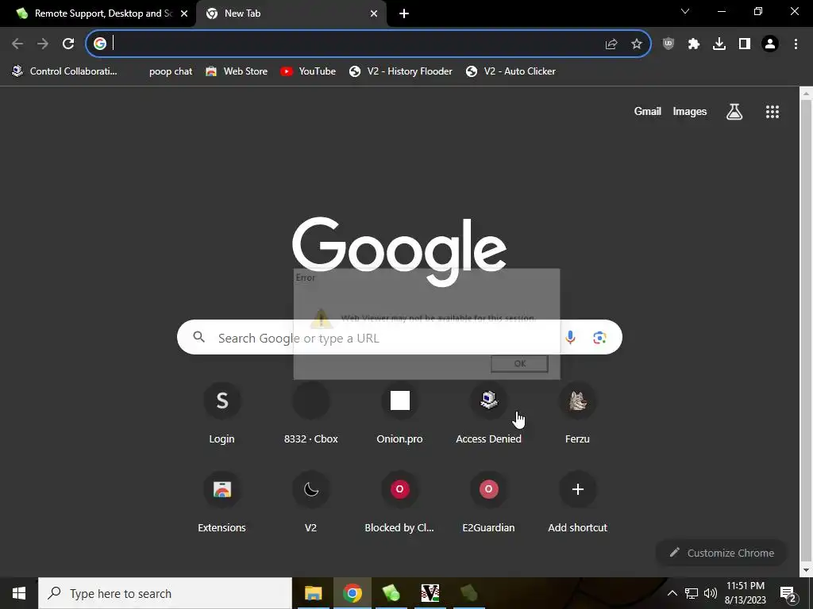
Task: Open the Windows Start menu
Action: click(x=19, y=593)
